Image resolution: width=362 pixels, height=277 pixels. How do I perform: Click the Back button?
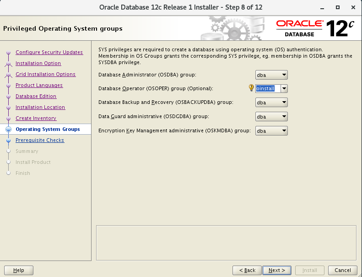click(247, 270)
